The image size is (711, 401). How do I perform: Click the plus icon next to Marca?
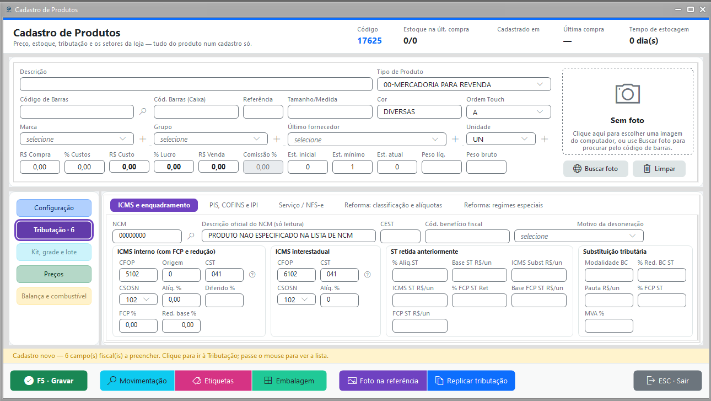click(x=143, y=139)
